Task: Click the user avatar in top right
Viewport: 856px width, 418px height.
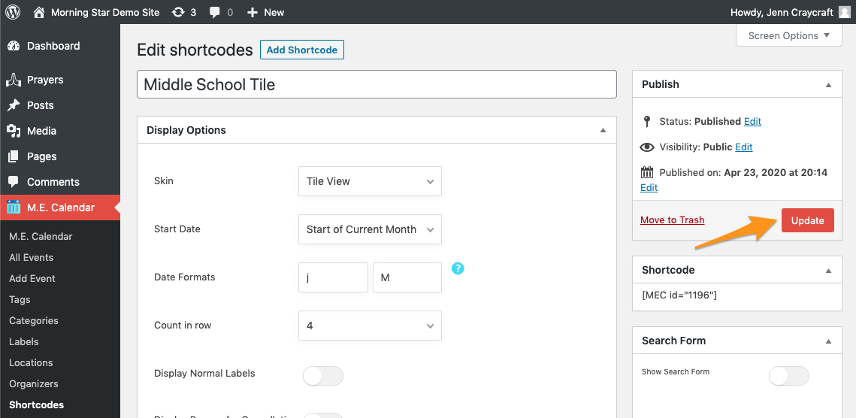Action: [845, 12]
